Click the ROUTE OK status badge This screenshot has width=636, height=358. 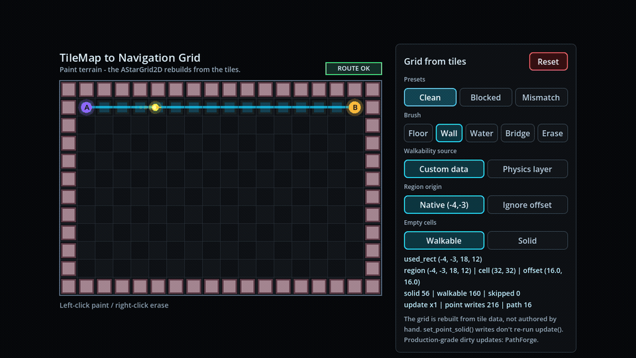pos(354,68)
